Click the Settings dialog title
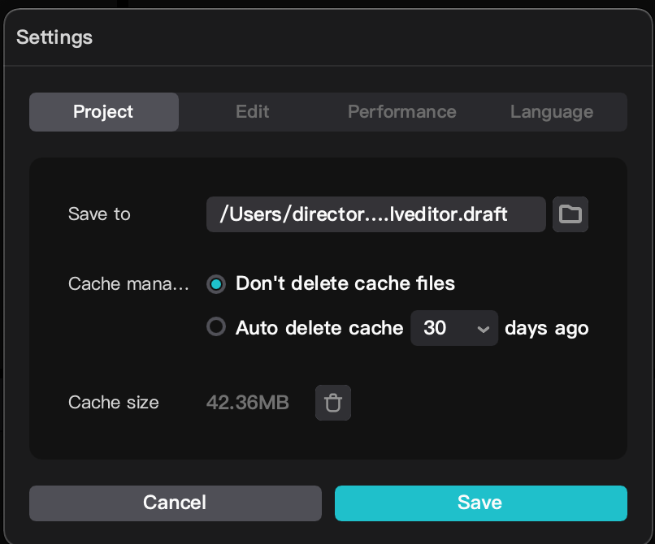Viewport: 655px width, 544px height. pos(54,37)
